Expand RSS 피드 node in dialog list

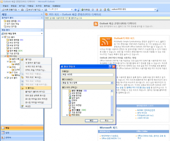click(67, 115)
